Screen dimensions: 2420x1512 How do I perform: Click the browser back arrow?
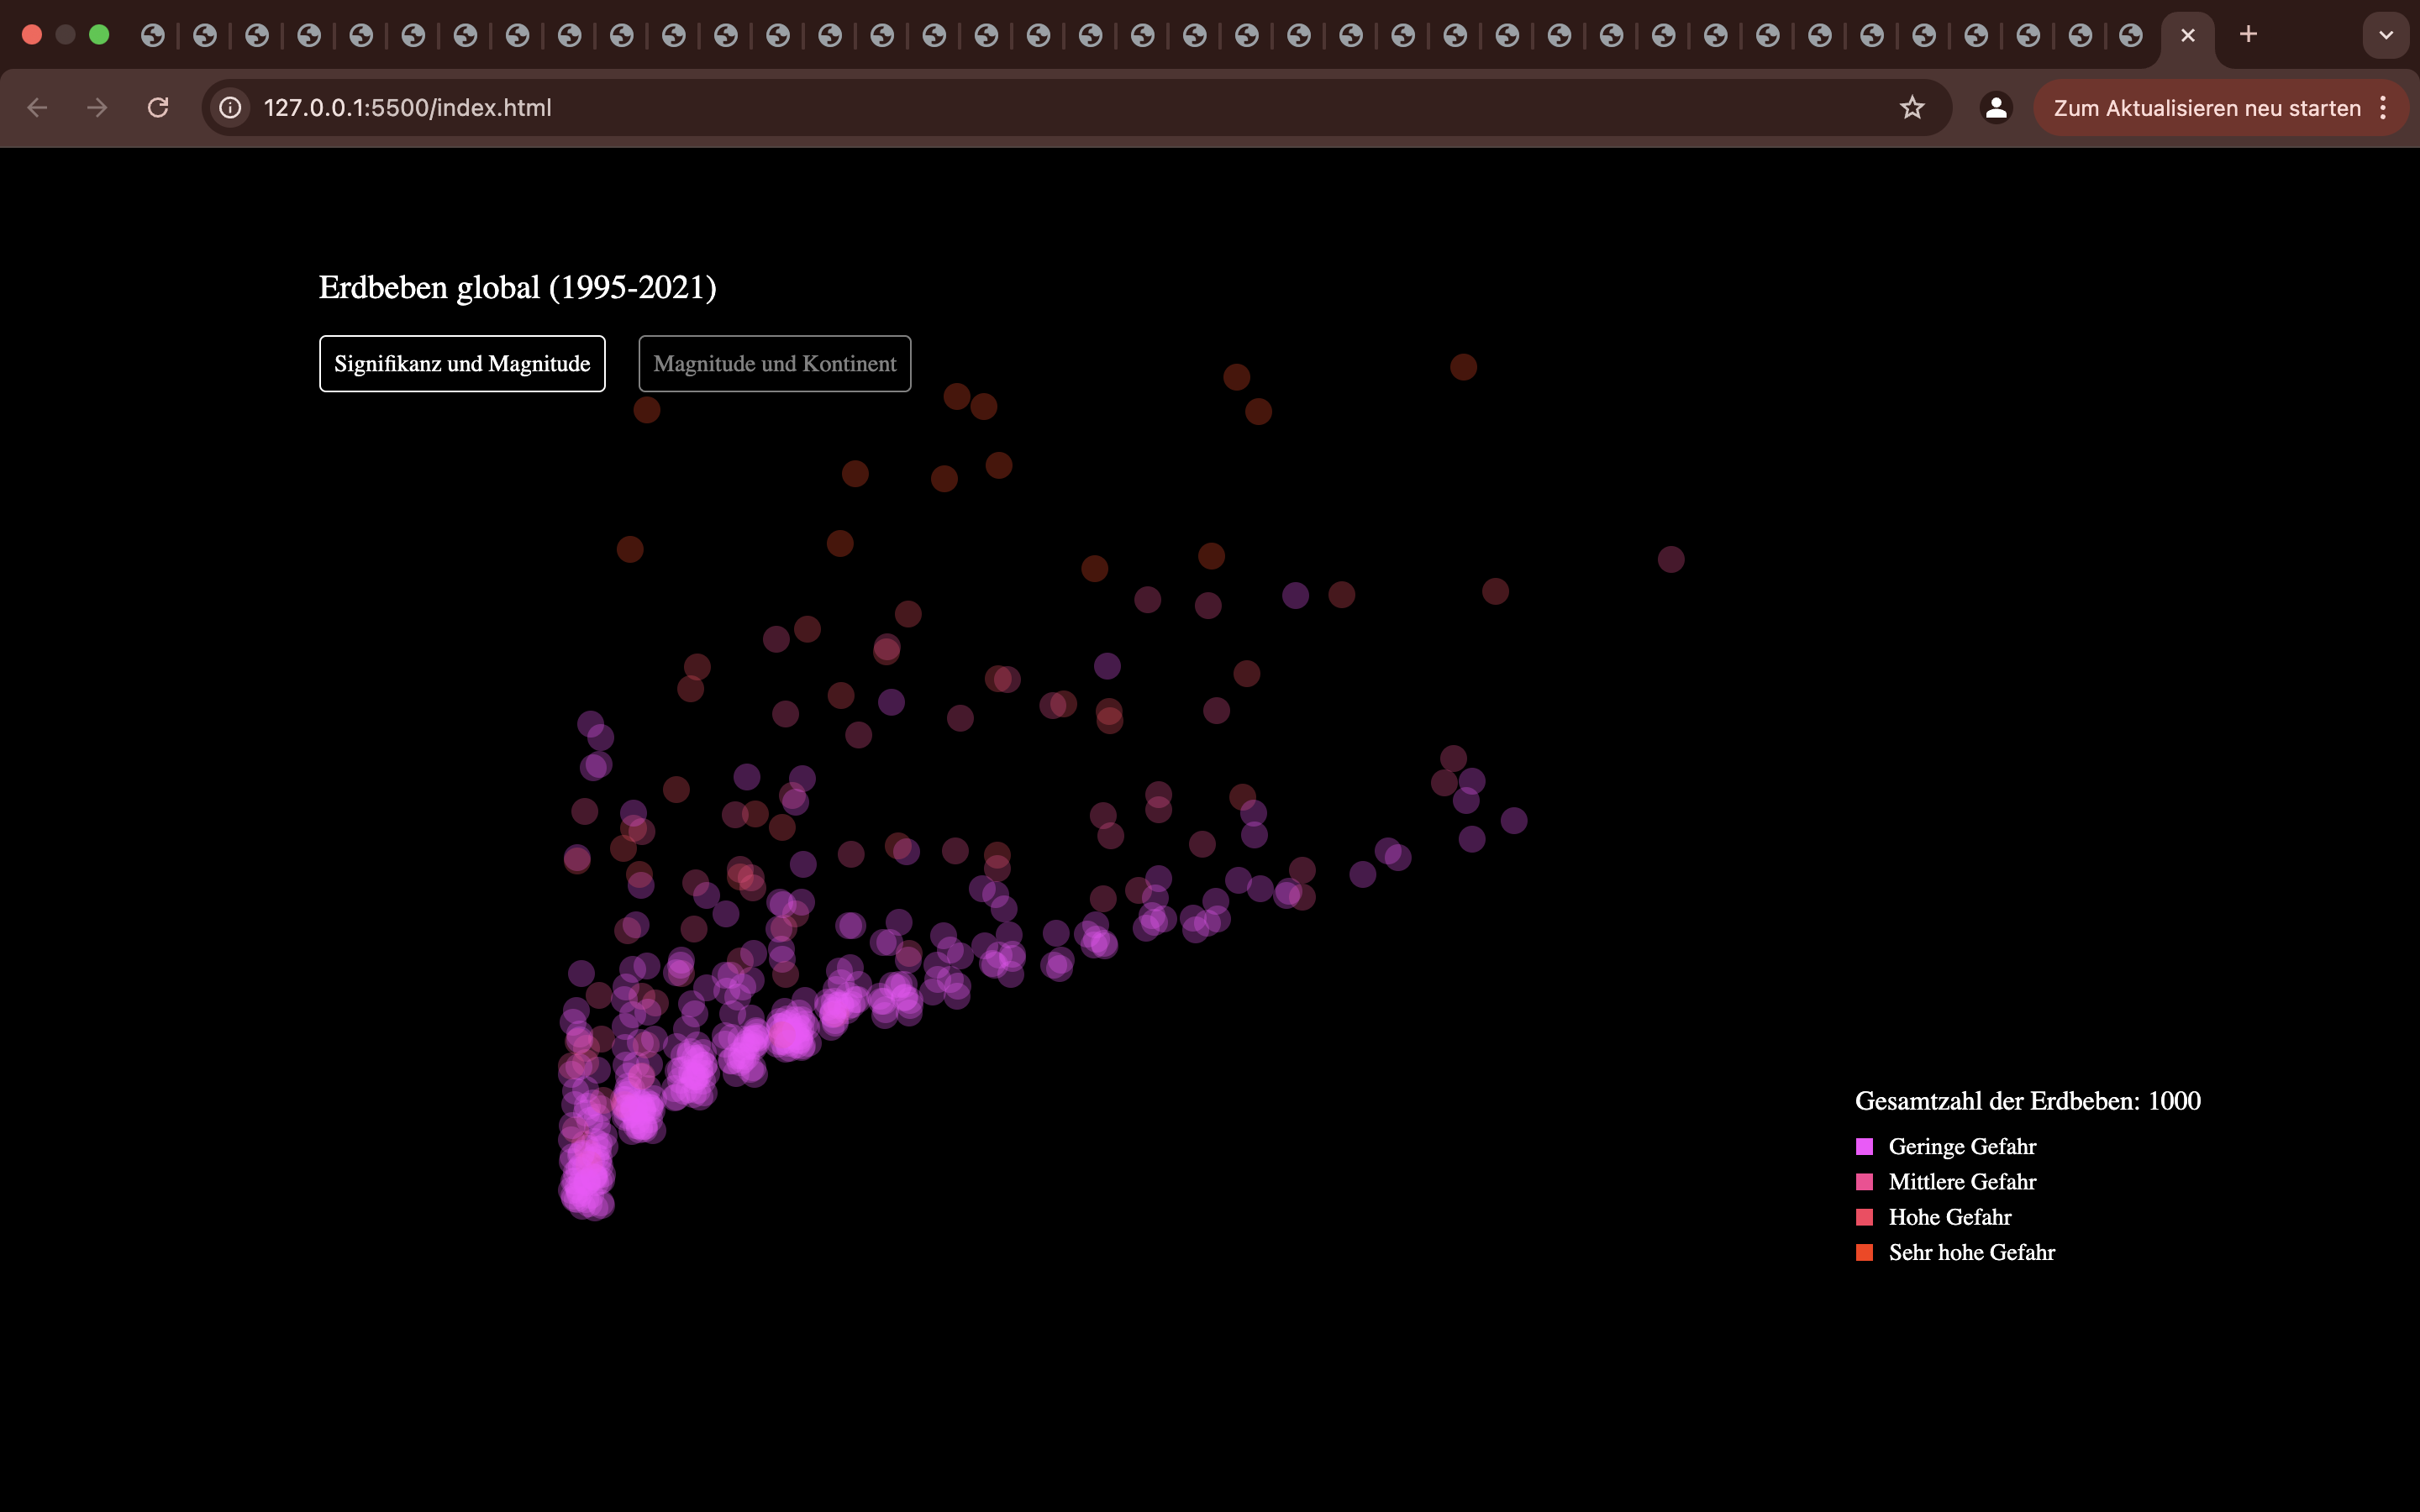(37, 108)
